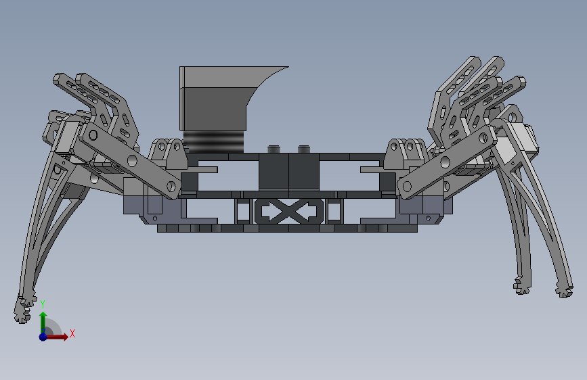Click the green Y axis arrow of the triad

pos(43,322)
